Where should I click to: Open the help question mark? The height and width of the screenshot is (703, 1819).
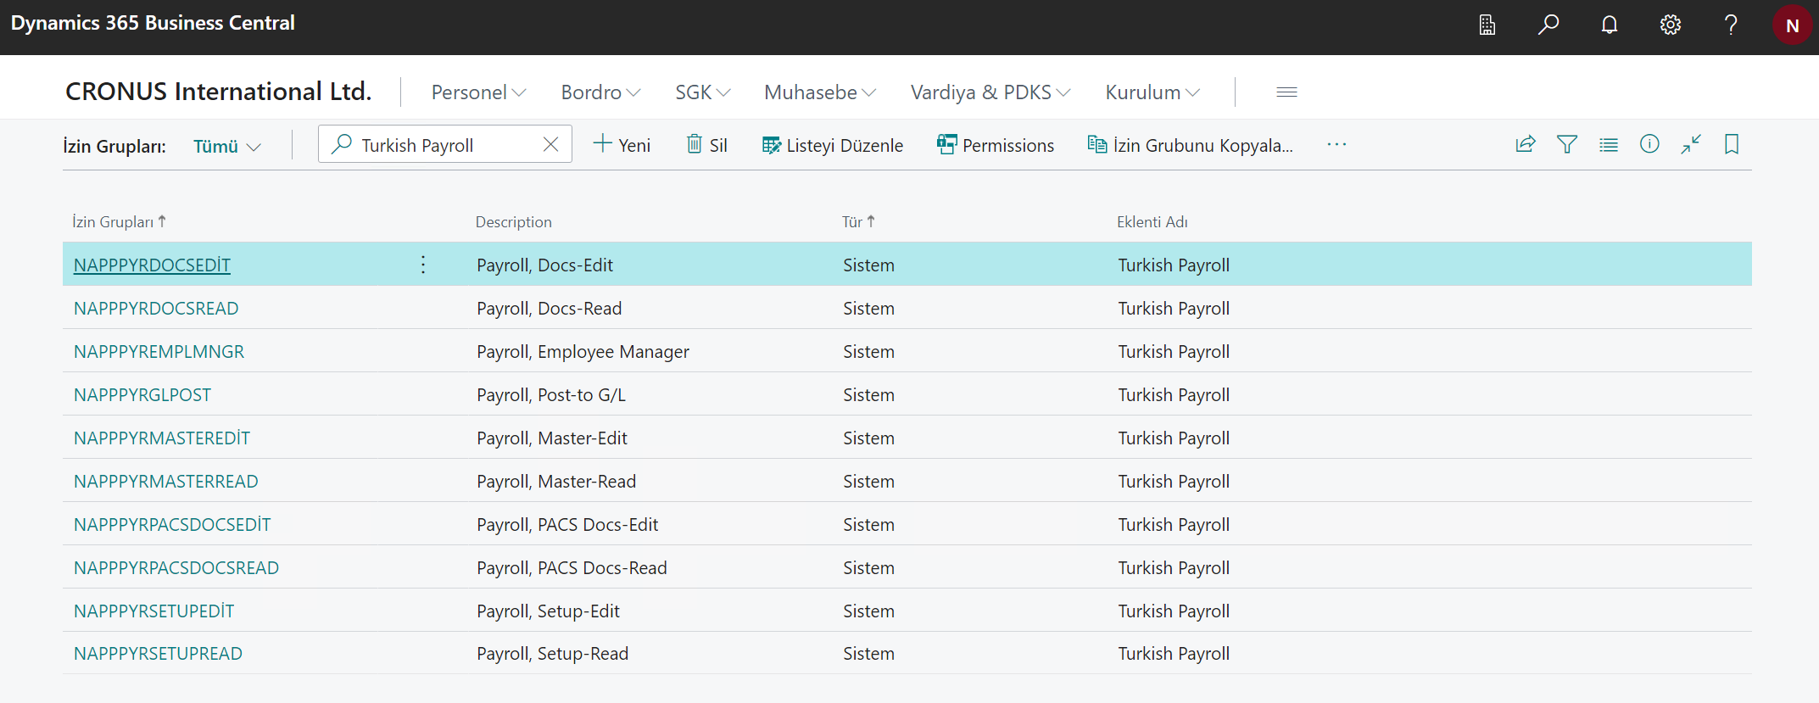coord(1731,25)
